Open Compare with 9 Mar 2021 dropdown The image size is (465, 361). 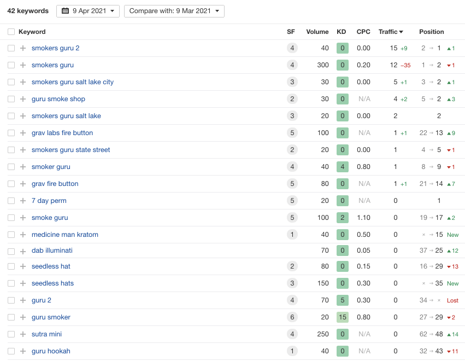[174, 11]
